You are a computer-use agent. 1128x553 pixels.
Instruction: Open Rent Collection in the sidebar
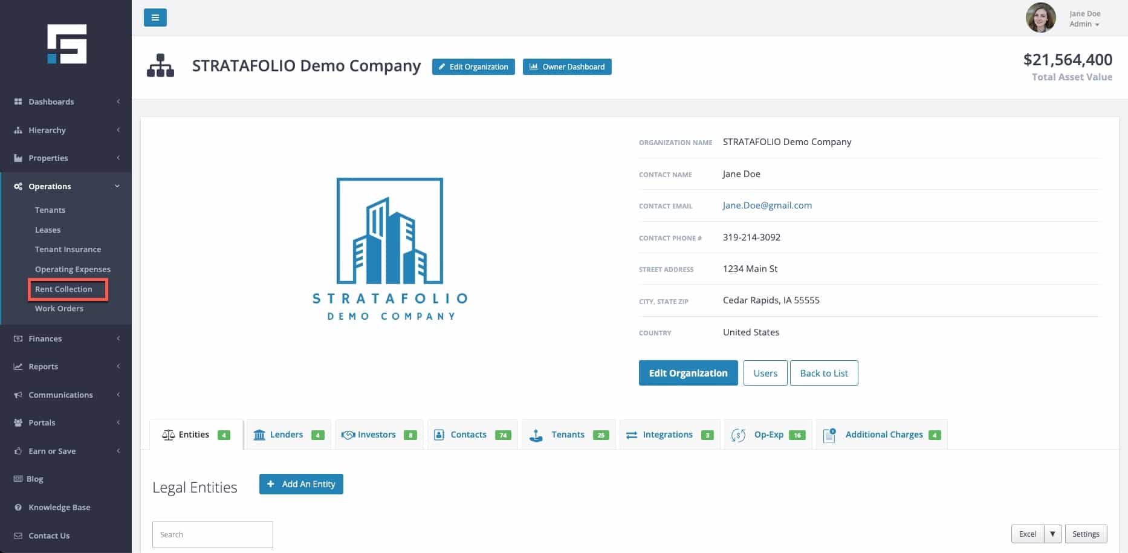tap(63, 289)
